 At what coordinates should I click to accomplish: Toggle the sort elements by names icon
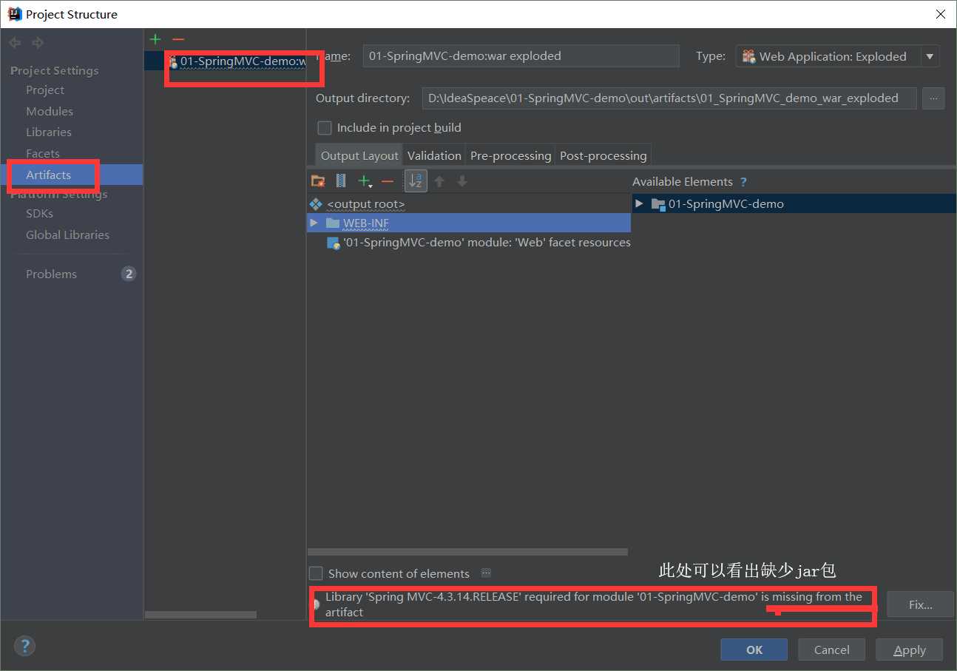tap(416, 181)
